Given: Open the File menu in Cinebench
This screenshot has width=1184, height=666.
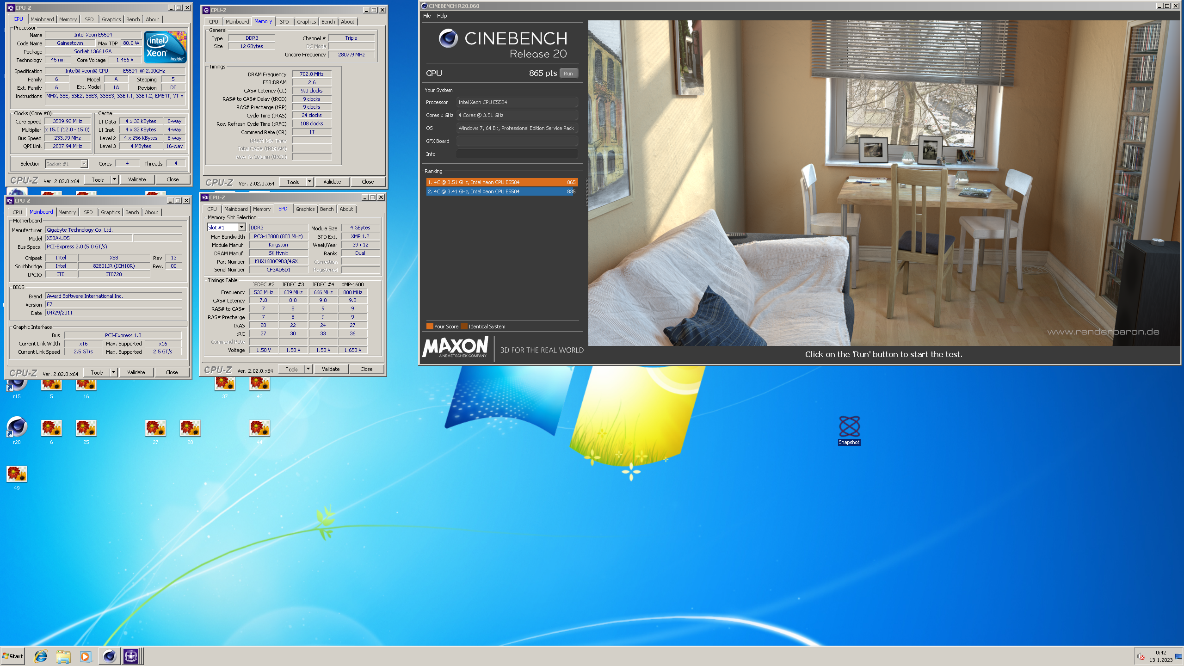Looking at the screenshot, I should tap(427, 16).
